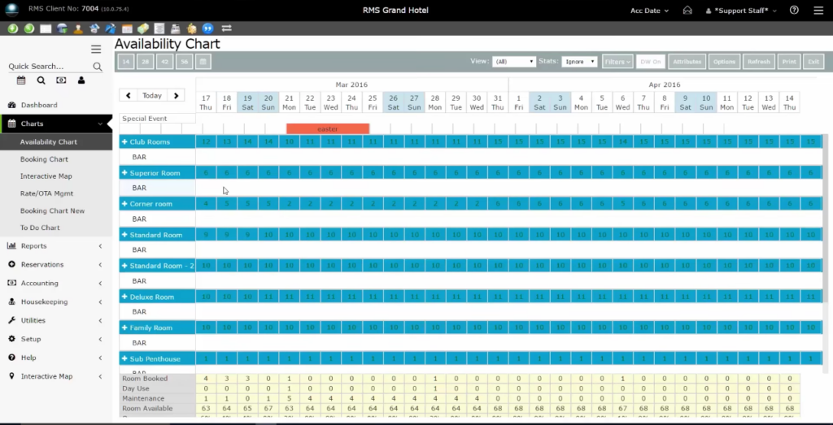This screenshot has height=425, width=833.
Task: Click the sidebar calendar shortcut icon
Action: 20,80
